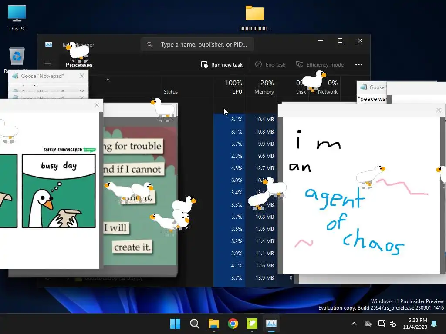Click Run new task
The width and height of the screenshot is (446, 334).
point(222,65)
